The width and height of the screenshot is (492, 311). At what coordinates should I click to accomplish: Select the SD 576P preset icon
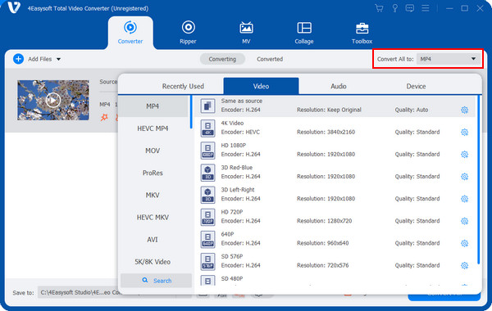(207, 262)
